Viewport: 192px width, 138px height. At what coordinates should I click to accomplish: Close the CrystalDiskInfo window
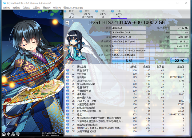[x=186, y=3]
